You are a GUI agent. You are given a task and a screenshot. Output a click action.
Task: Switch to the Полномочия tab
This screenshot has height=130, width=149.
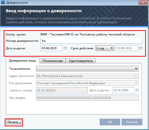52,61
